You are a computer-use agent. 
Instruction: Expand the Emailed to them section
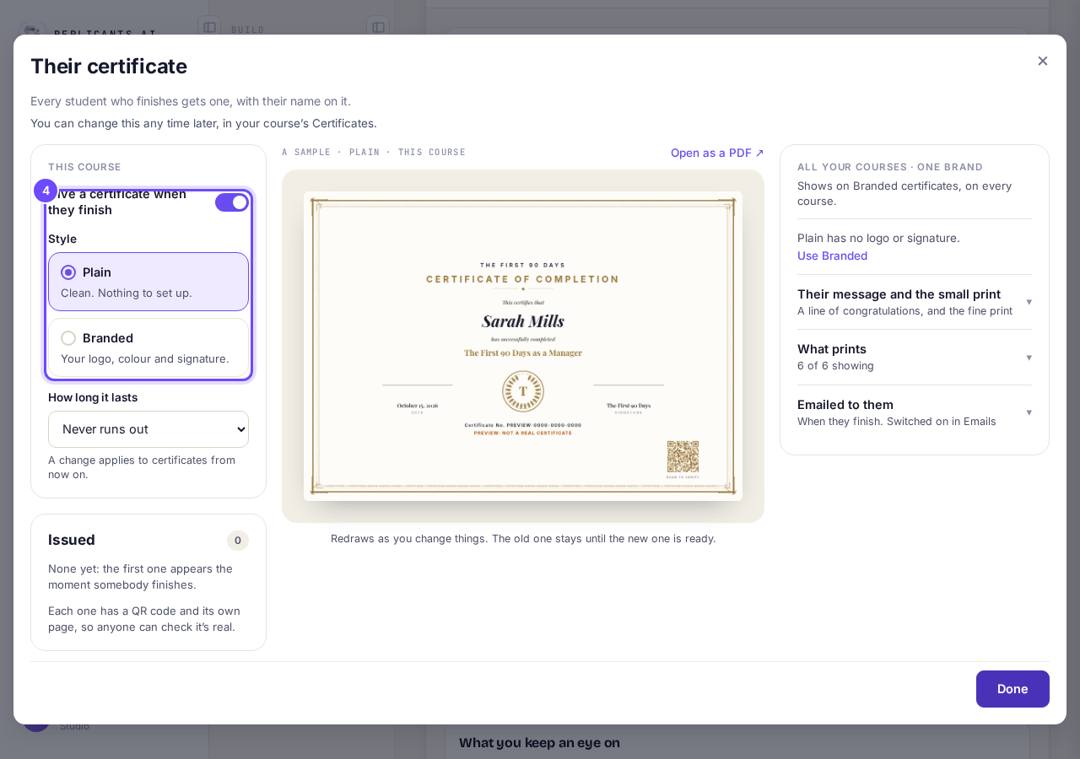915,412
